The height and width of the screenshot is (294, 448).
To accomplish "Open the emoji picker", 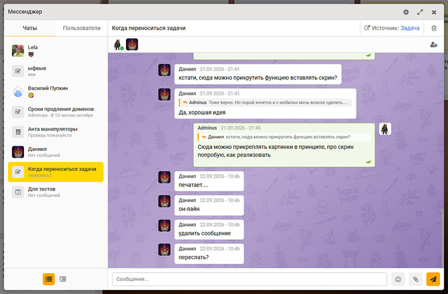I will tap(398, 279).
